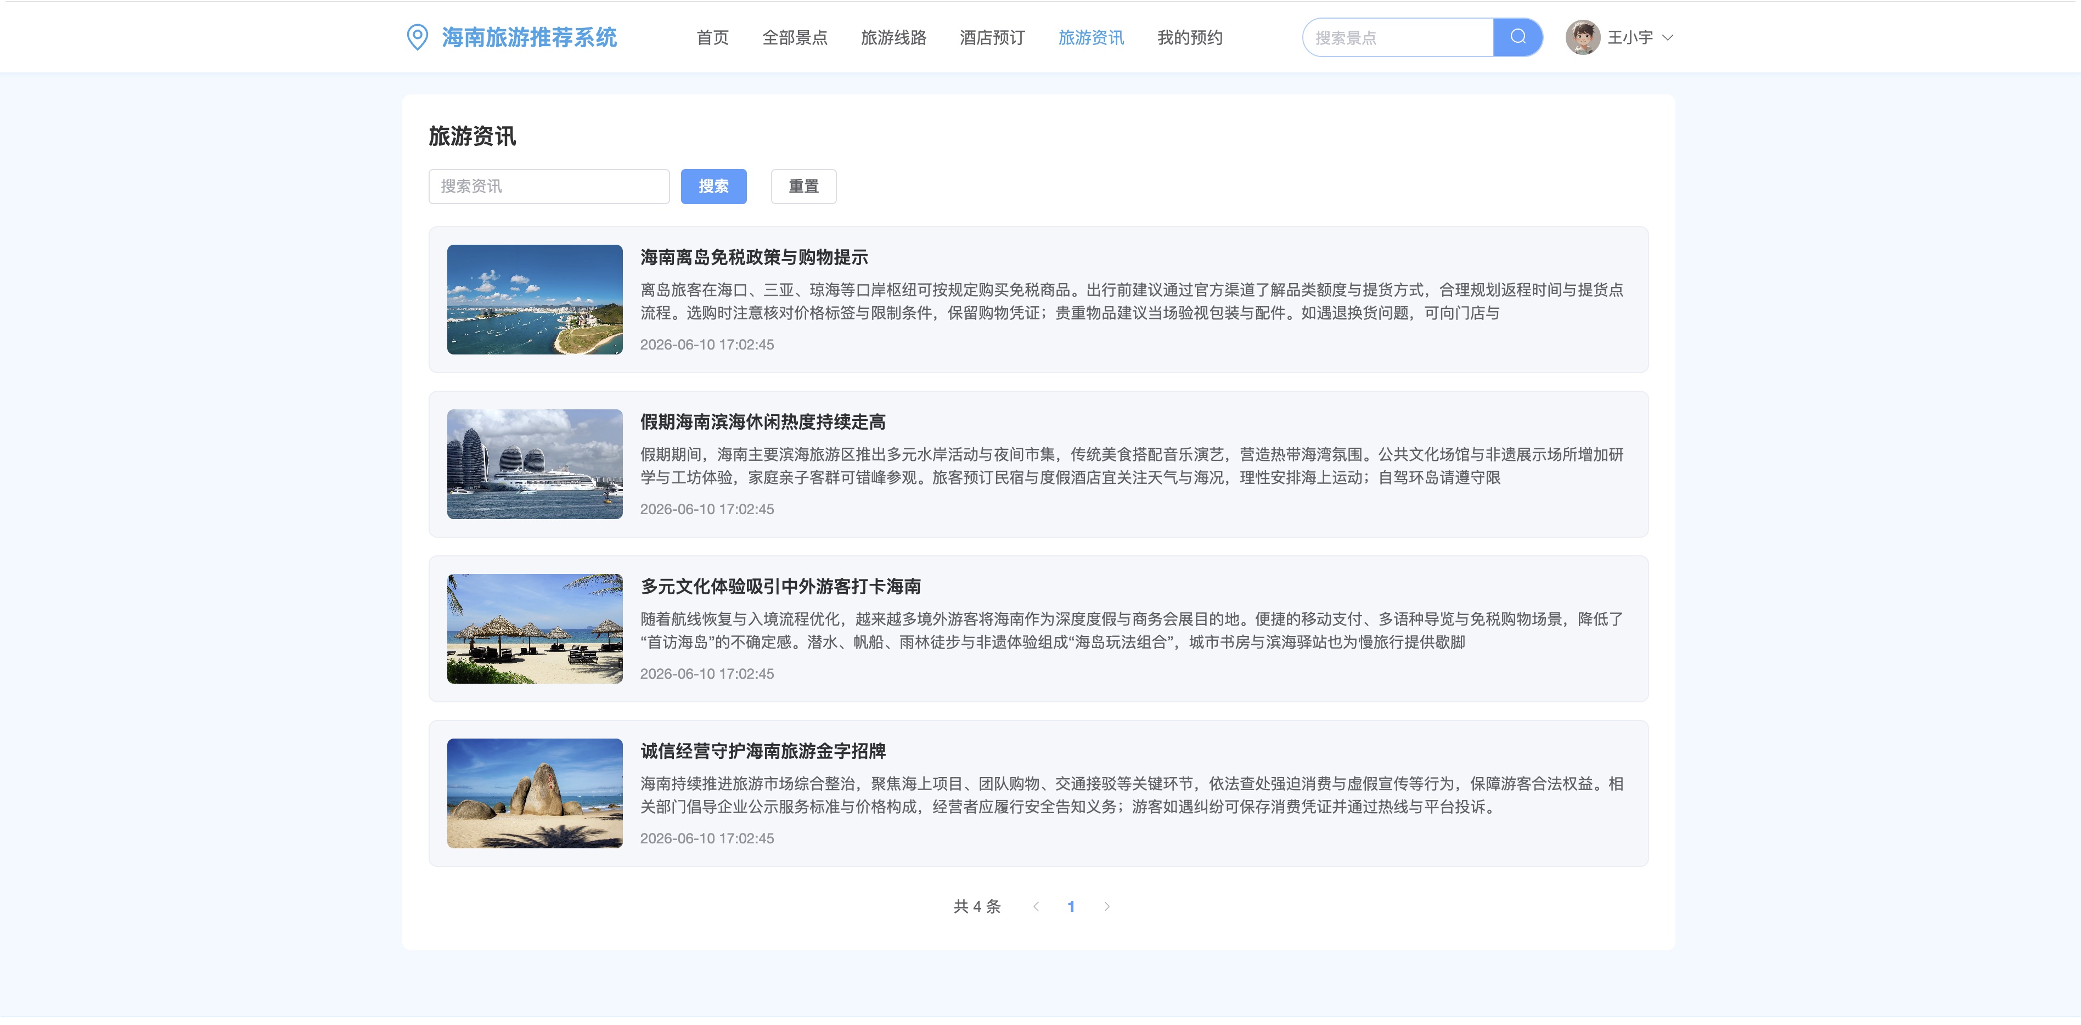The image size is (2081, 1025).
Task: Click the timestamp under 海南离岛免税政策 article
Action: 707,345
